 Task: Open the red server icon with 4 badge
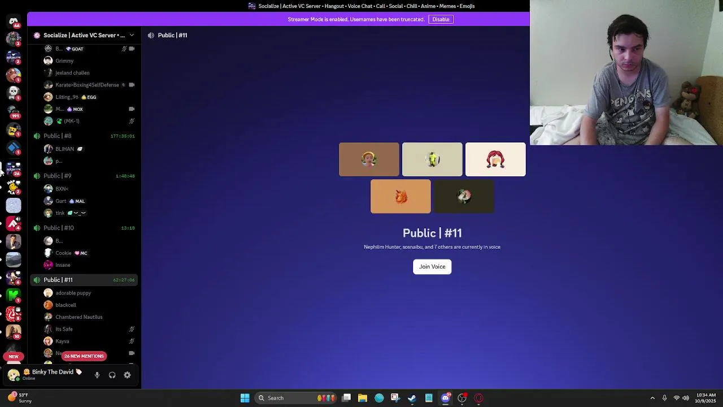(14, 223)
